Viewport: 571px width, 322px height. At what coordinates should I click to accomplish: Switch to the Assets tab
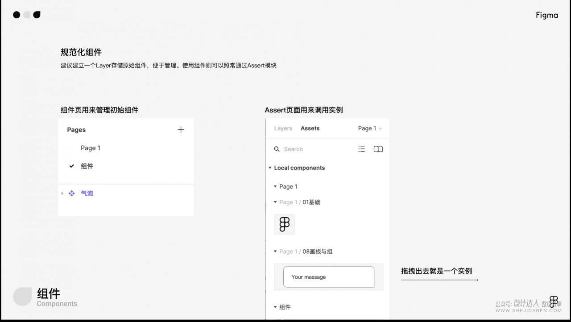click(310, 128)
